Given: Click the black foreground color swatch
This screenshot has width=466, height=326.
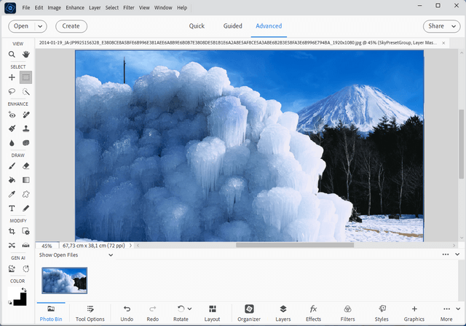Looking at the screenshot, I should coord(20,299).
